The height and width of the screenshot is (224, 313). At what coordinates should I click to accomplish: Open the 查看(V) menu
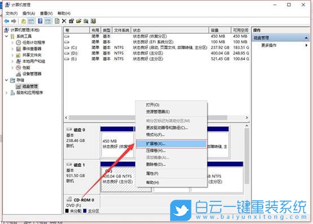pyautogui.click(x=46, y=14)
